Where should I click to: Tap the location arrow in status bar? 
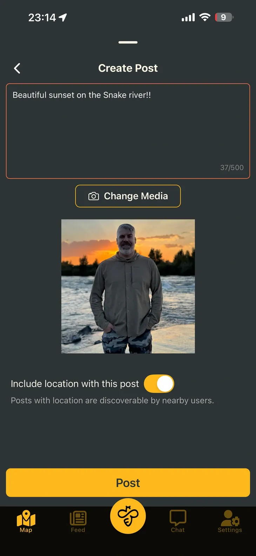63,17
